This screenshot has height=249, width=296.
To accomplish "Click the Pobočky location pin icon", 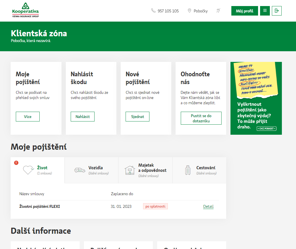I will (189, 11).
